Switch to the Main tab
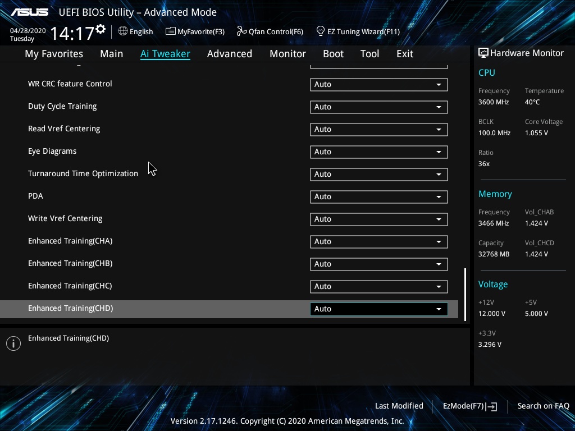The width and height of the screenshot is (575, 431). click(112, 54)
